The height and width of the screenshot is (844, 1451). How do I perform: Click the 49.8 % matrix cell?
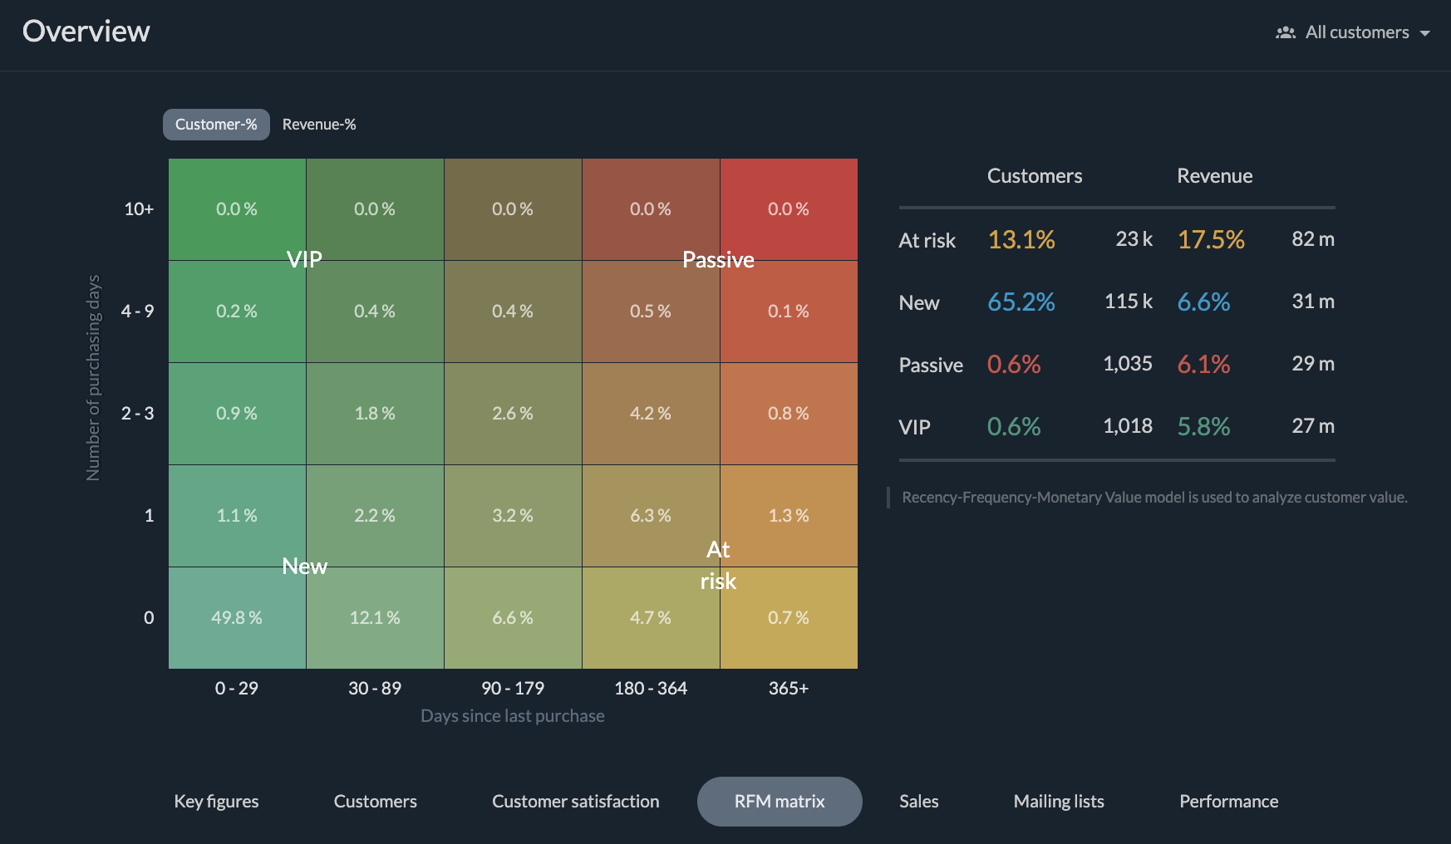[237, 618]
